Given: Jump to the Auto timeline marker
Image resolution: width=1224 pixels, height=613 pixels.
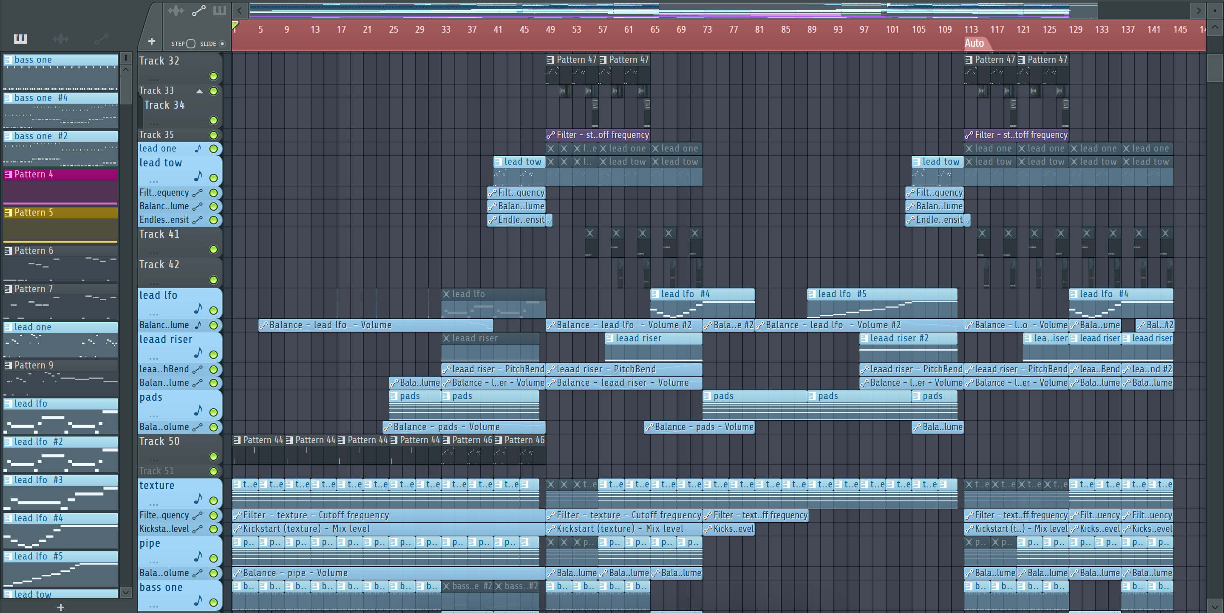Looking at the screenshot, I should [x=974, y=43].
